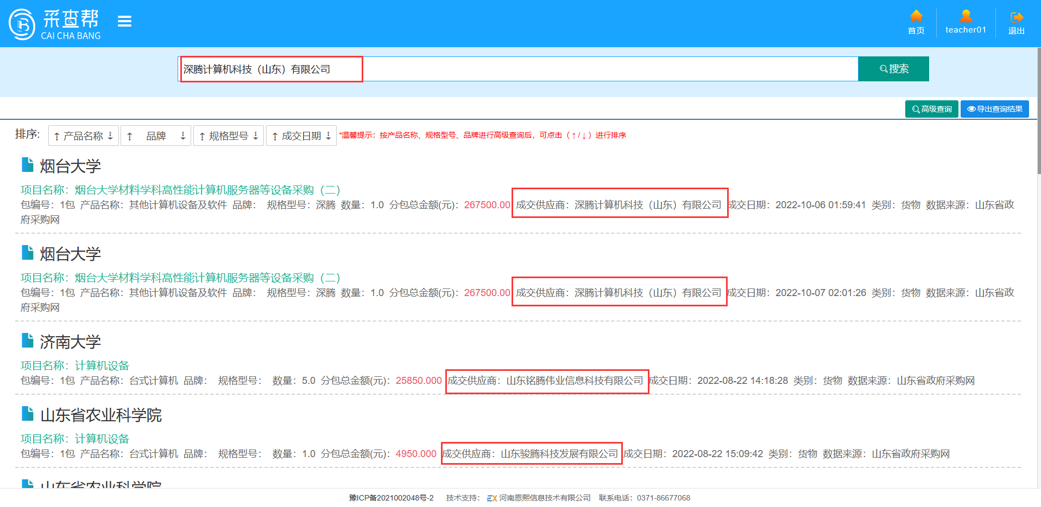Click date 2022-10-07 02:01:26
The width and height of the screenshot is (1041, 507).
pyautogui.click(x=821, y=293)
